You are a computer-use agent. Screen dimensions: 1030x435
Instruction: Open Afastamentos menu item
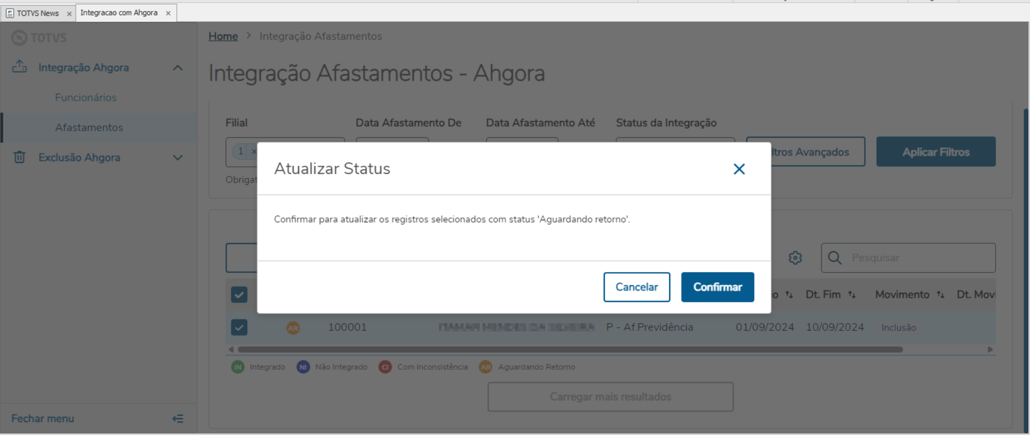(x=89, y=127)
